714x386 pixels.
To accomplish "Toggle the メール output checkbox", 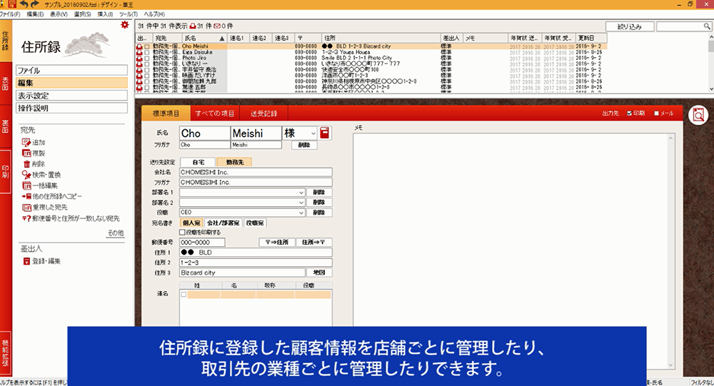I will [656, 113].
